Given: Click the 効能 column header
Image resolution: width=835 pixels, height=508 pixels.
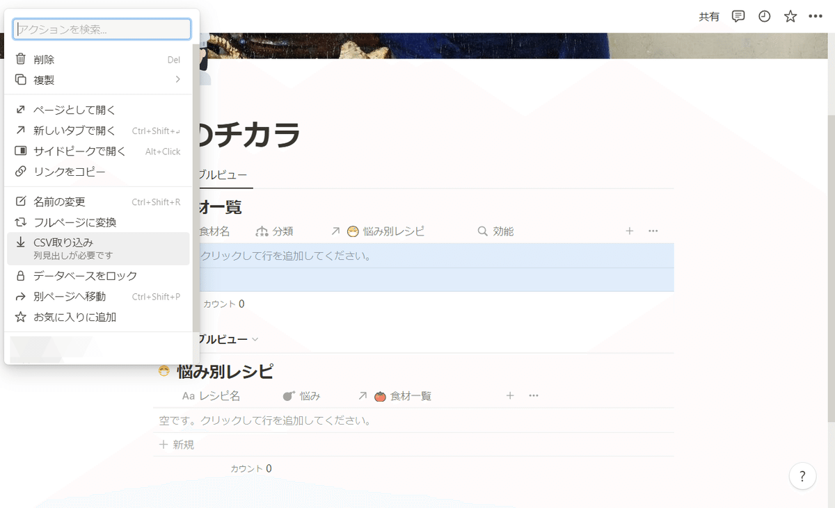Looking at the screenshot, I should click(x=495, y=231).
